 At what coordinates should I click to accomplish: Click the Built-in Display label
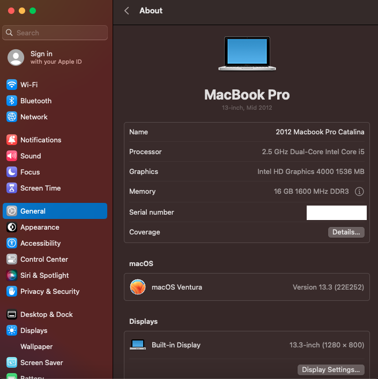pyautogui.click(x=176, y=345)
